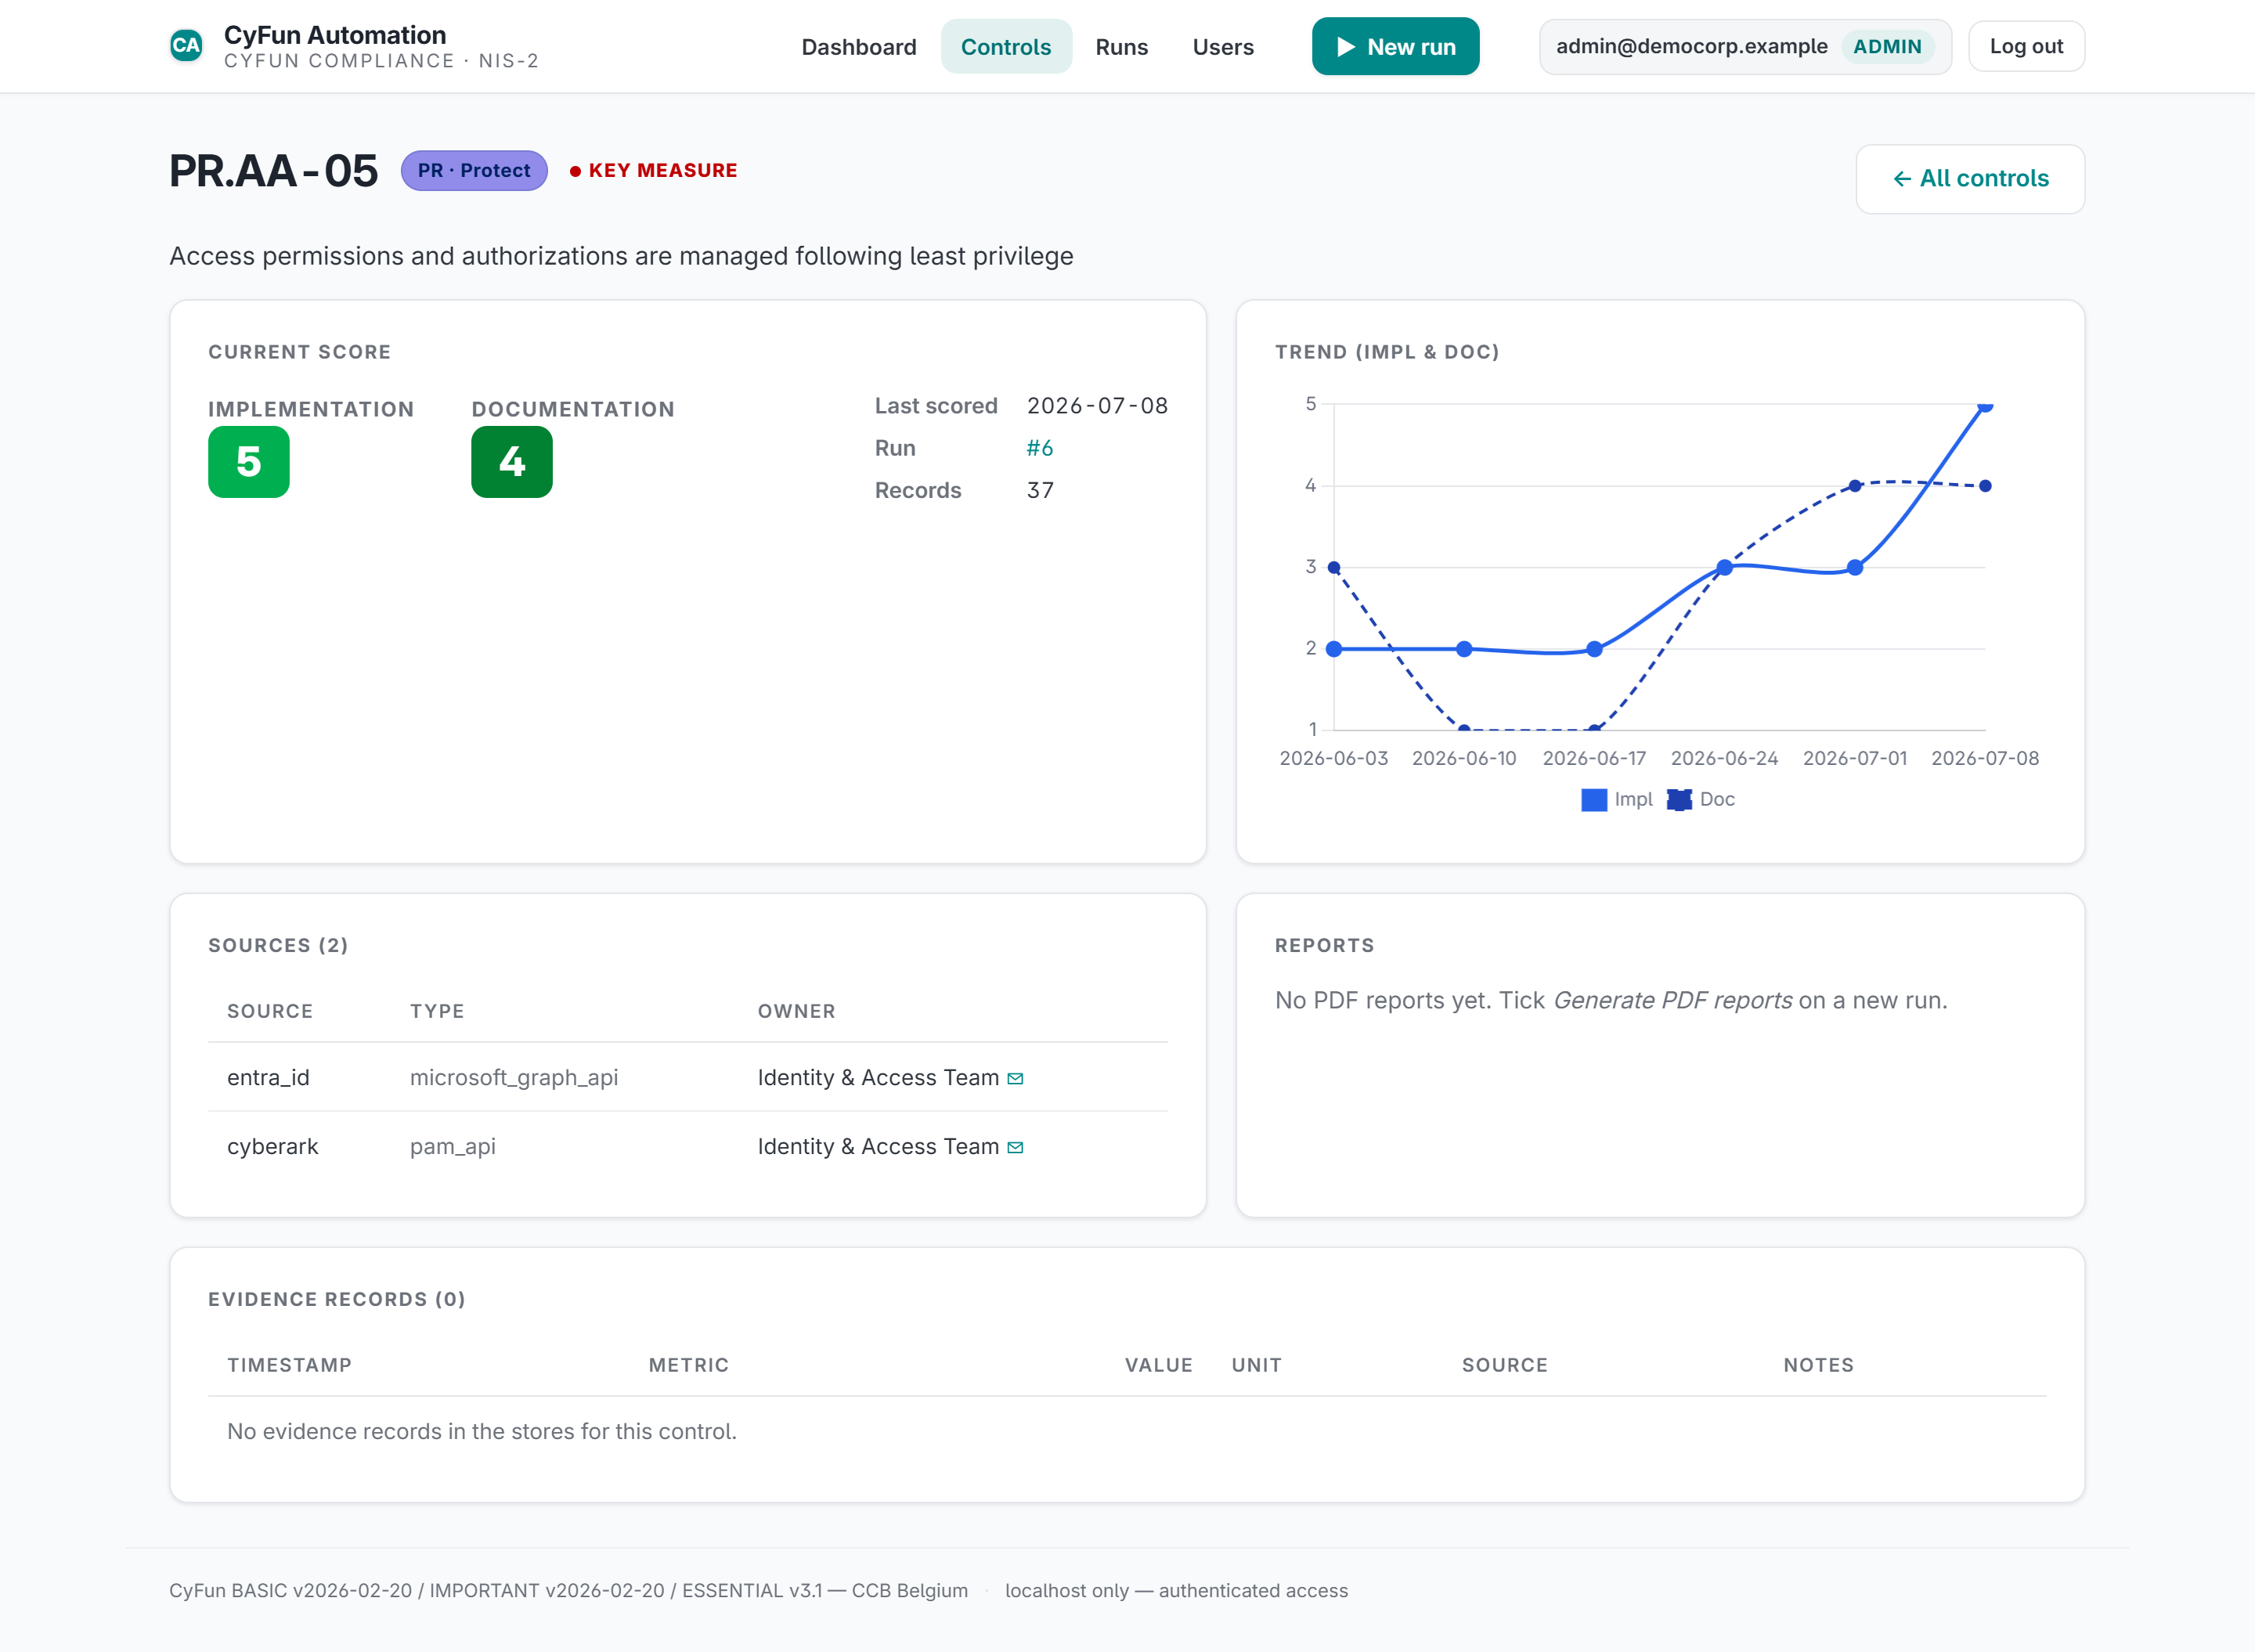Click the NOTES column header
This screenshot has width=2255, height=1652.
1818,1366
